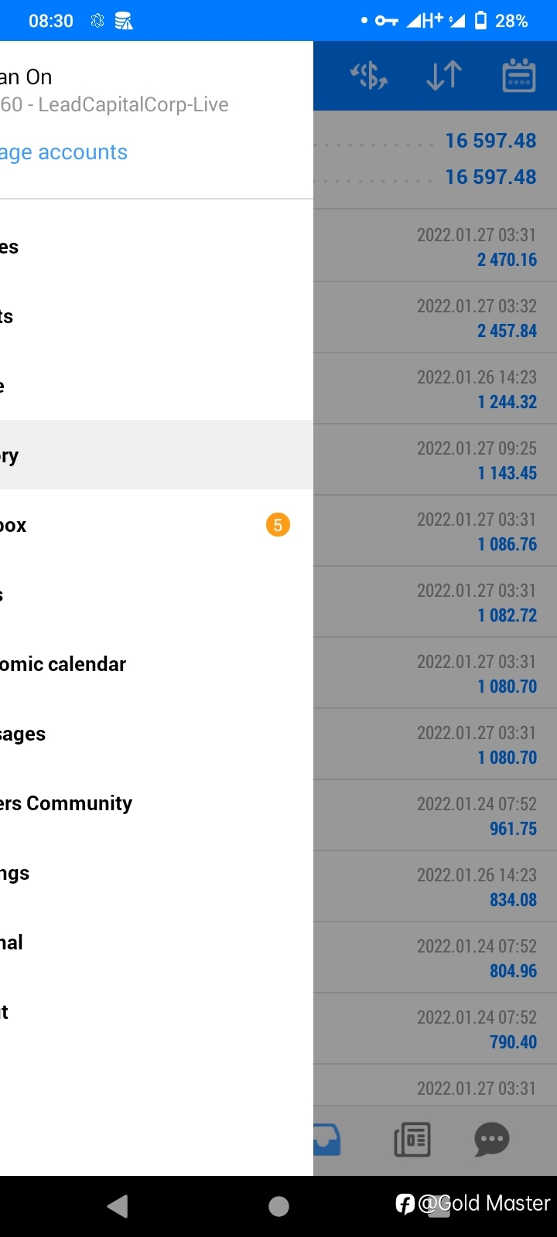Open the Mailbox menu entry
The height and width of the screenshot is (1237, 557).
156,525
